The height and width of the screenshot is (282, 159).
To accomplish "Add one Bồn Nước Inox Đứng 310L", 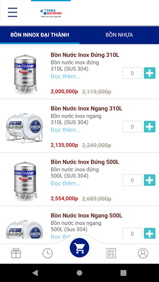I will [149, 73].
